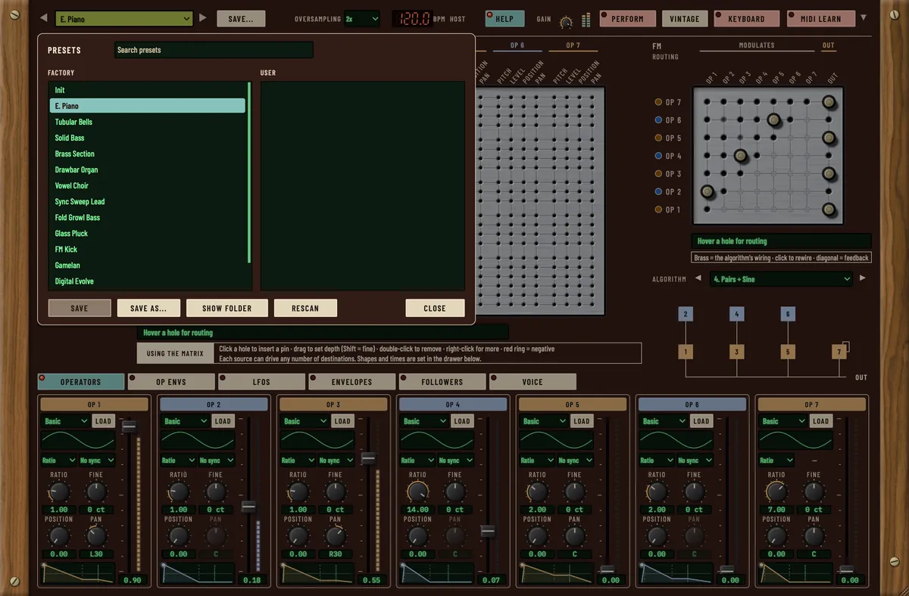Click the Search presets field
This screenshot has width=909, height=596.
(x=214, y=50)
